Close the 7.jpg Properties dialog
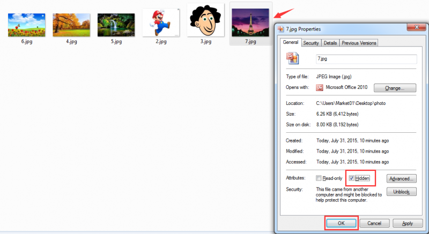Screen dimensions: 429x234 (x=417, y=27)
